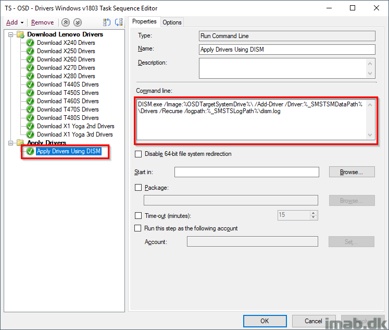The height and width of the screenshot is (330, 389).
Task: Select green check icon for X1 Yoga 2nd Drivers
Action: coord(30,126)
